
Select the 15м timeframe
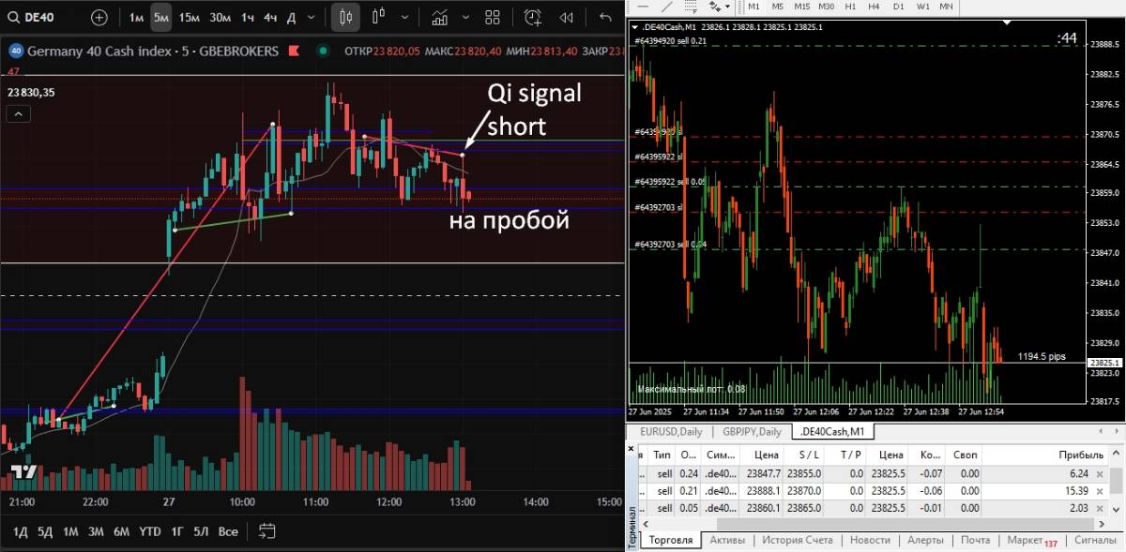189,17
